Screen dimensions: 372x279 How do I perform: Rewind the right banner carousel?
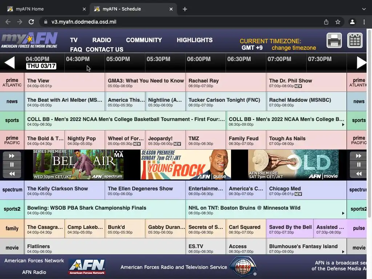point(359,174)
